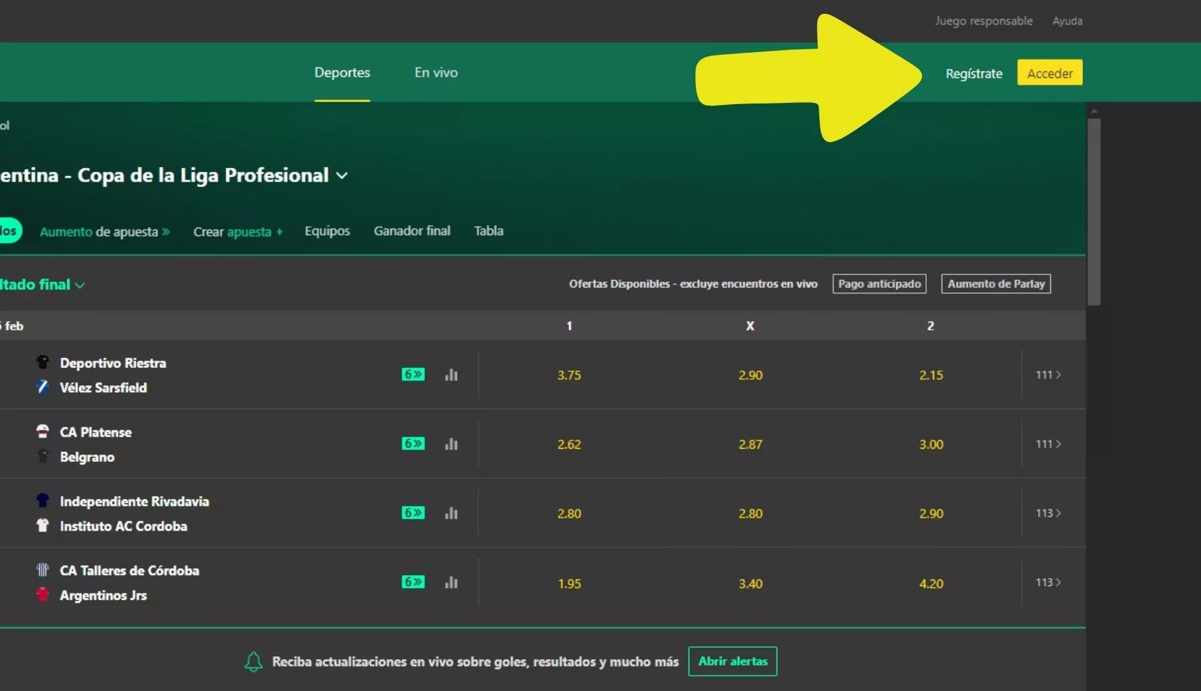The width and height of the screenshot is (1201, 691).
Task: View statistics chart for CA Platense match
Action: click(452, 444)
